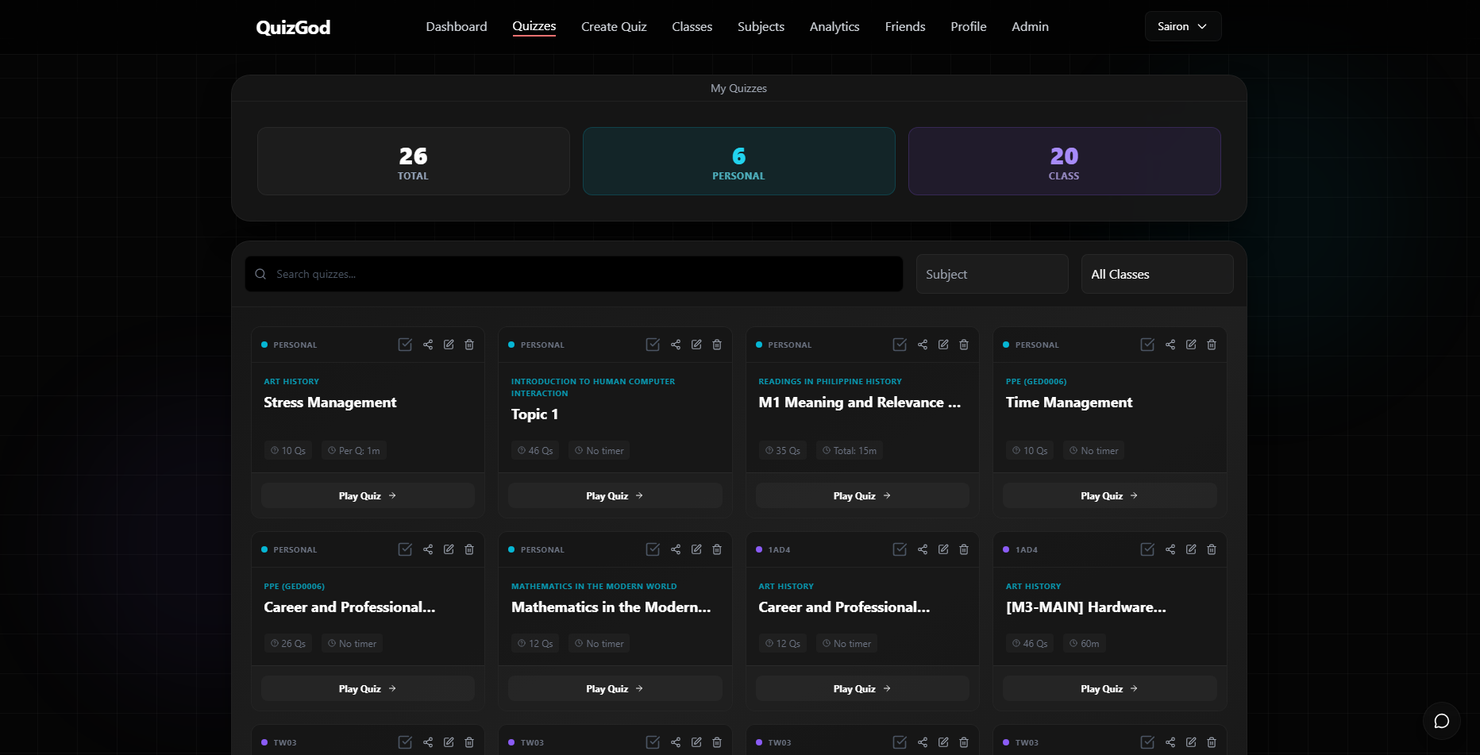
Task: Click the QuizGod logo
Action: click(292, 26)
